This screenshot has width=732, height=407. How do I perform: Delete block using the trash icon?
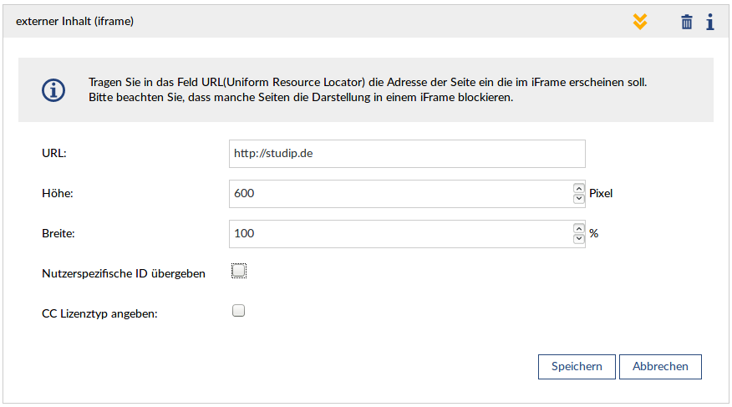point(687,22)
